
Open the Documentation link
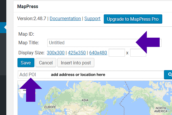(65, 19)
